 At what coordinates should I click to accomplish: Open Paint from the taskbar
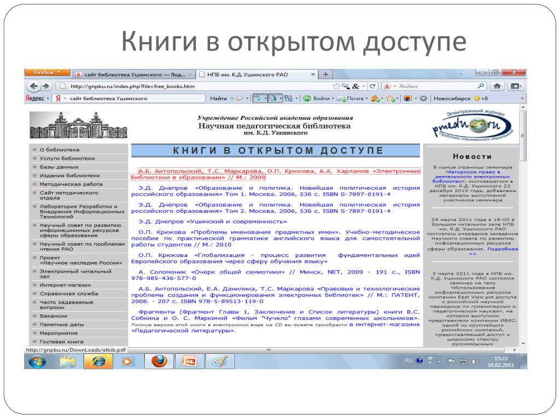click(220, 361)
